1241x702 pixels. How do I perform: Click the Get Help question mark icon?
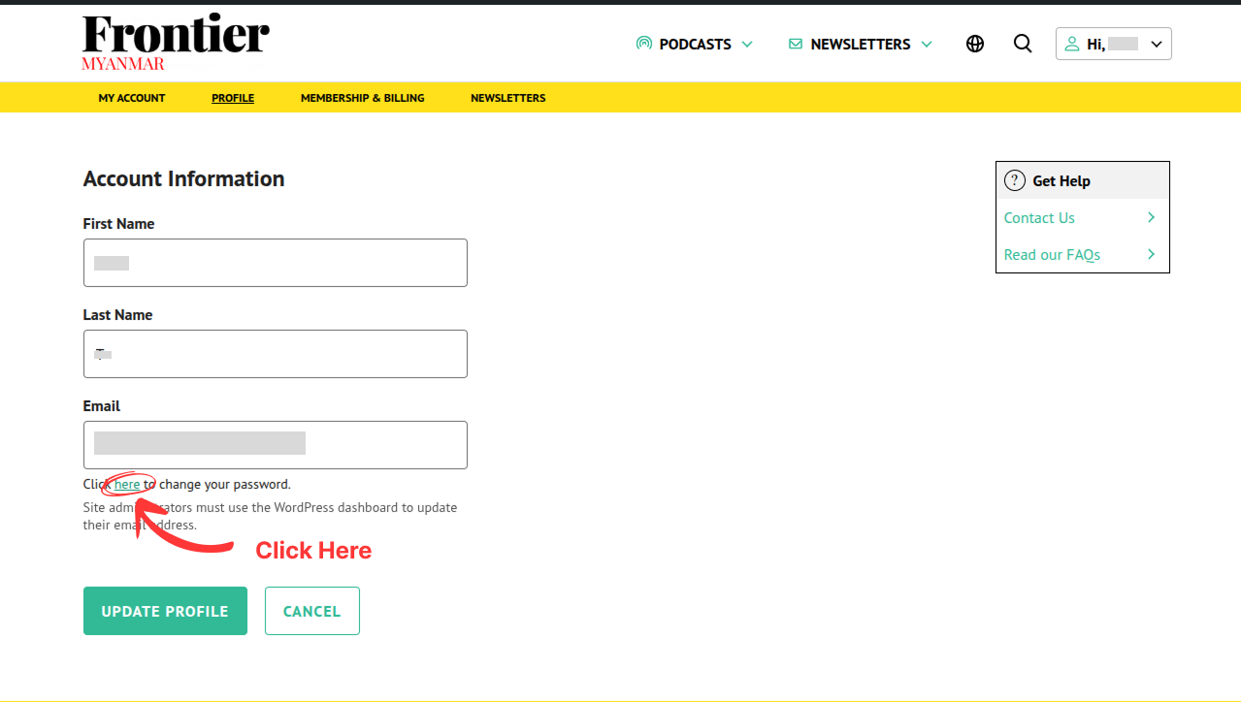(x=1015, y=180)
